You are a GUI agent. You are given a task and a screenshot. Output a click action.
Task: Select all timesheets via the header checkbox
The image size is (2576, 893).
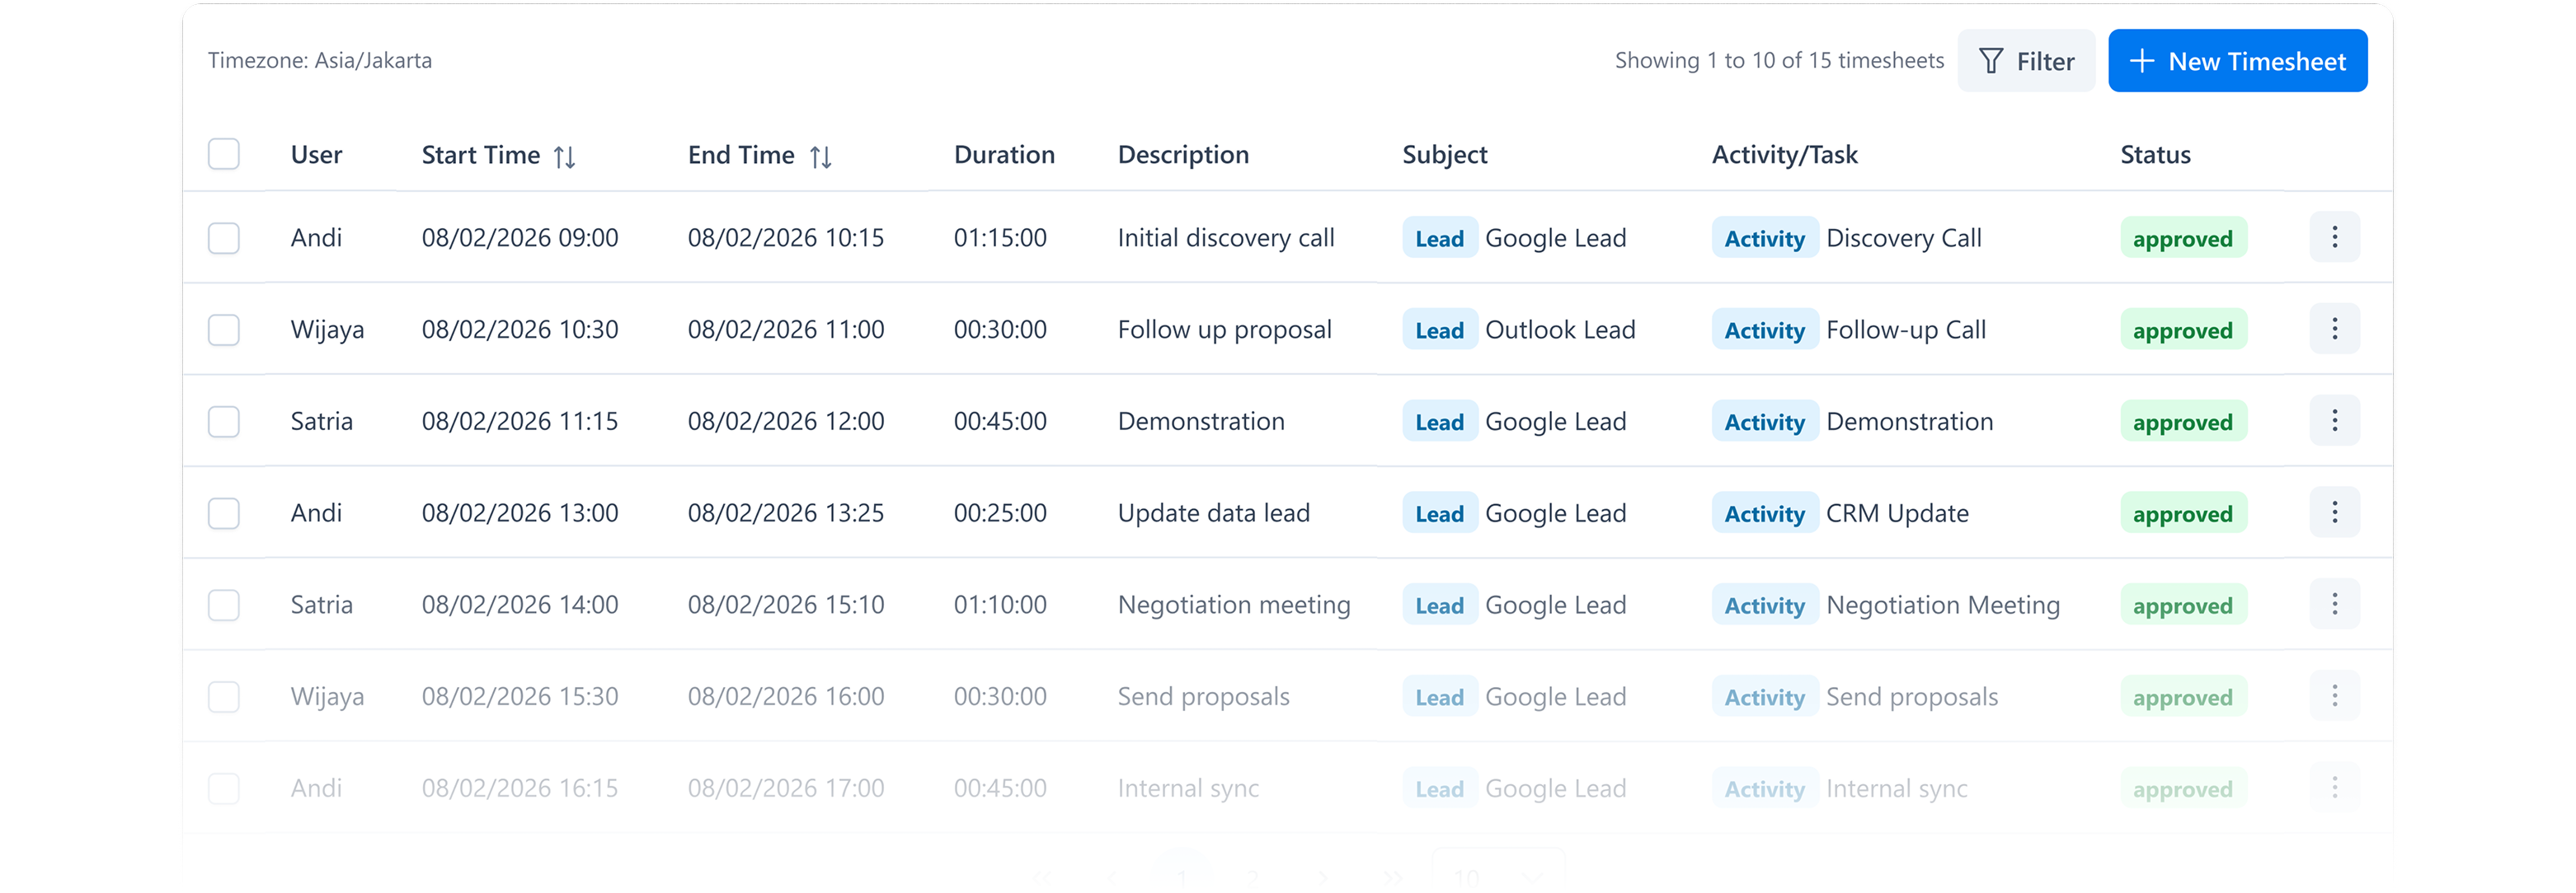224,154
